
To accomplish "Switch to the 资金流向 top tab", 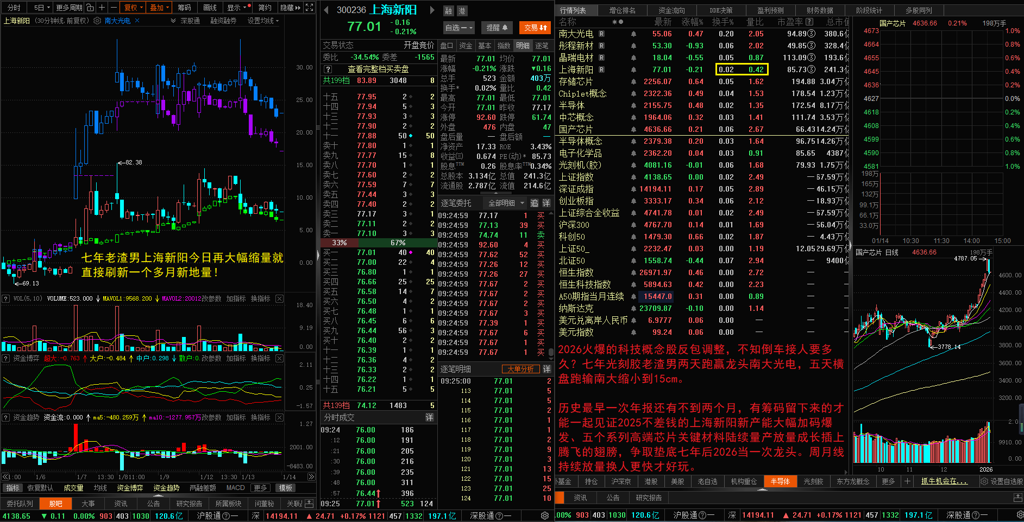I will [x=671, y=10].
